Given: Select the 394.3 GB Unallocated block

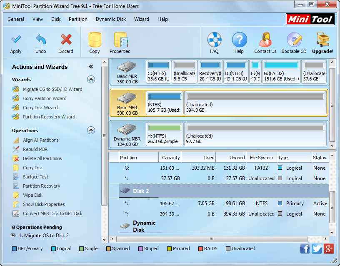Looking at the screenshot, I should click(x=255, y=103).
